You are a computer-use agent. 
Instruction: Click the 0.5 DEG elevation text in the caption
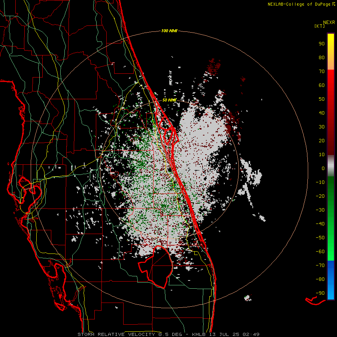(170, 334)
